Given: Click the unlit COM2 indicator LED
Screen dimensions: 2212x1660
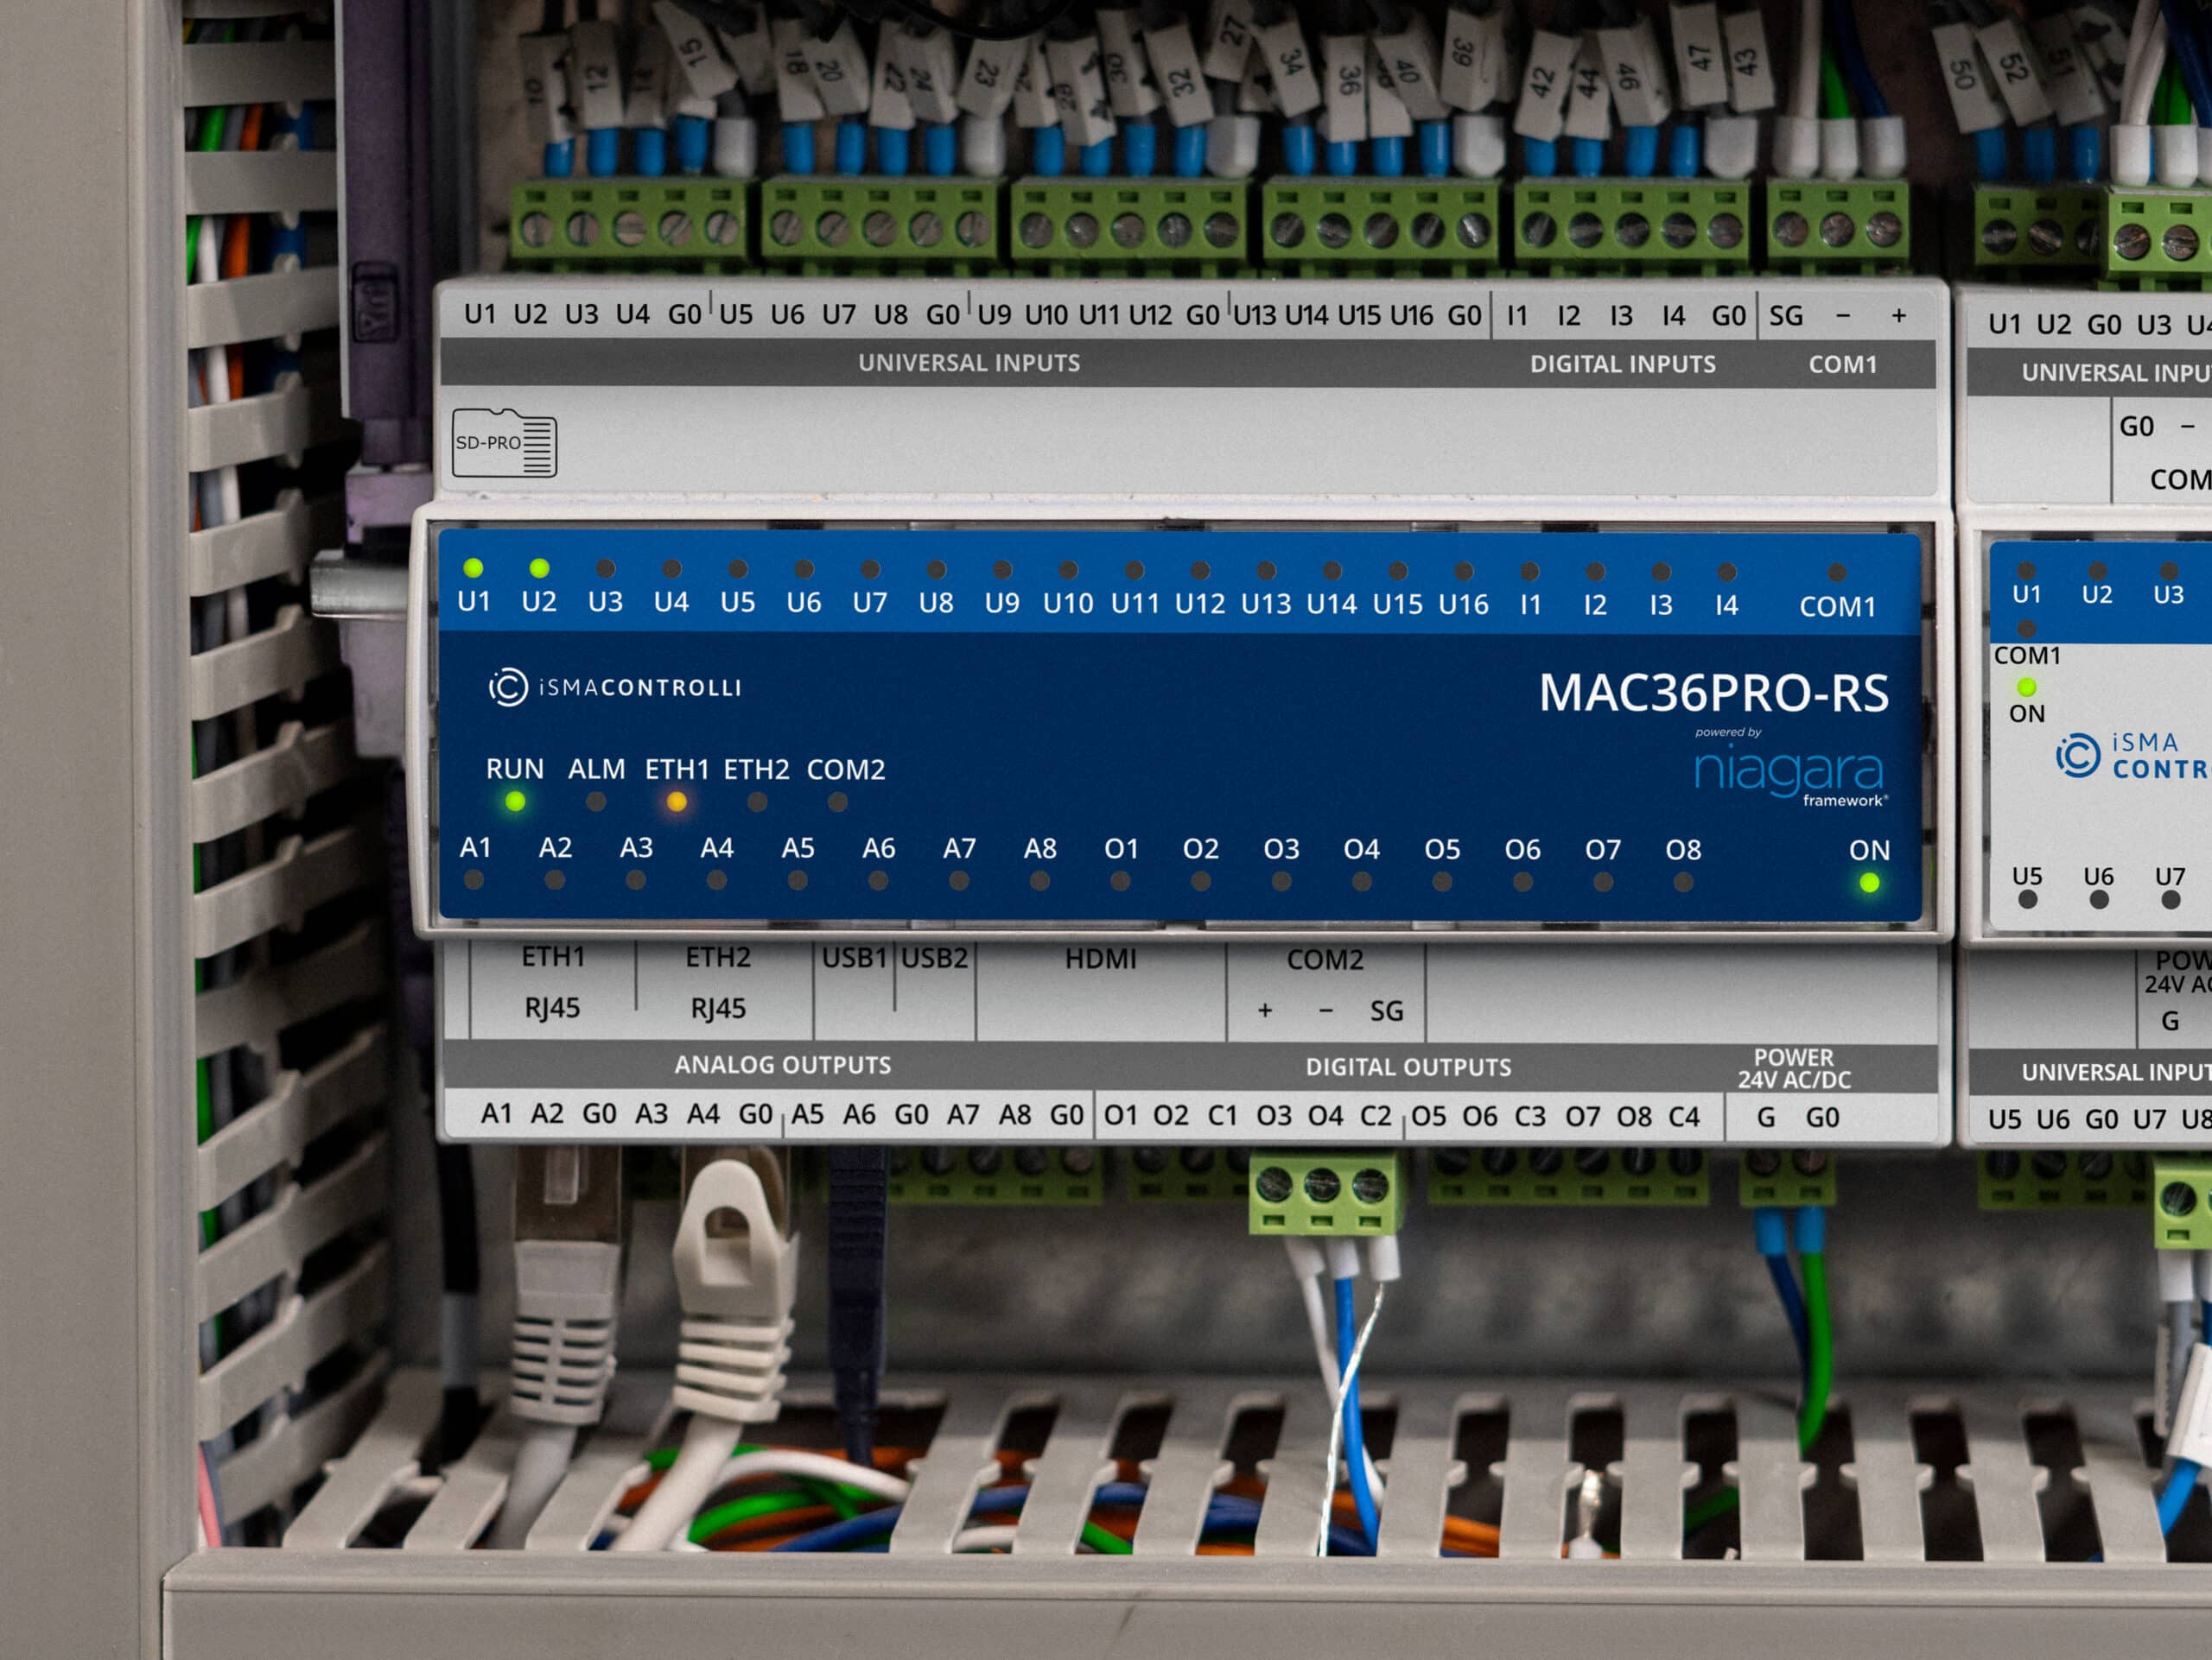Looking at the screenshot, I should pyautogui.click(x=838, y=801).
